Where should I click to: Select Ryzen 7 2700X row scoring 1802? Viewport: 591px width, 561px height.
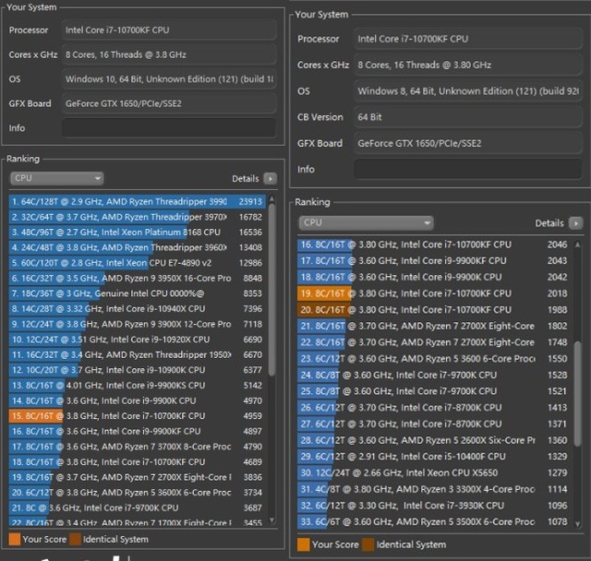click(x=434, y=326)
